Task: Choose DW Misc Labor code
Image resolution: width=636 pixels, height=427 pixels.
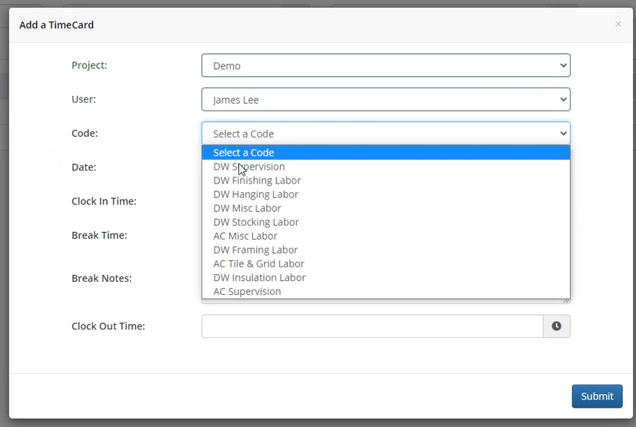Action: click(x=247, y=208)
